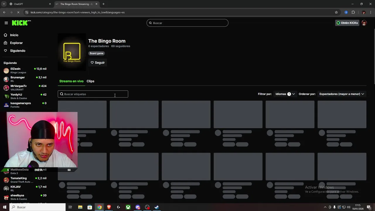
Task: Click the blue extension icon in toolbar
Action: [346, 12]
